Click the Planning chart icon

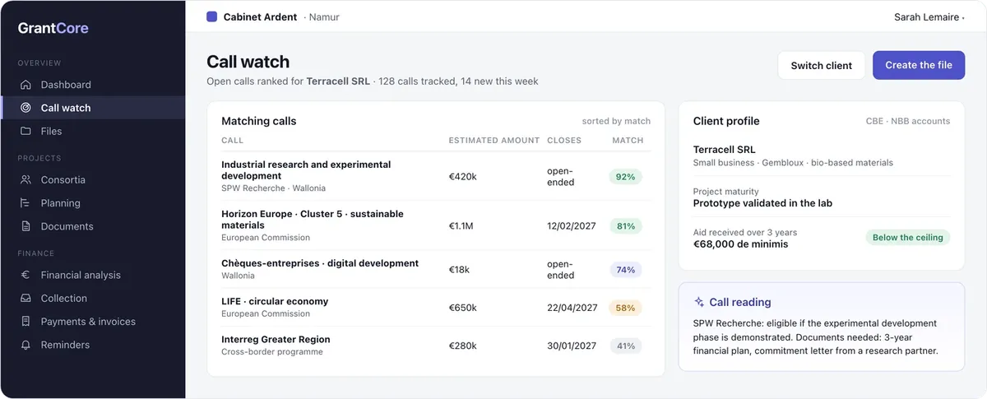pyautogui.click(x=25, y=203)
